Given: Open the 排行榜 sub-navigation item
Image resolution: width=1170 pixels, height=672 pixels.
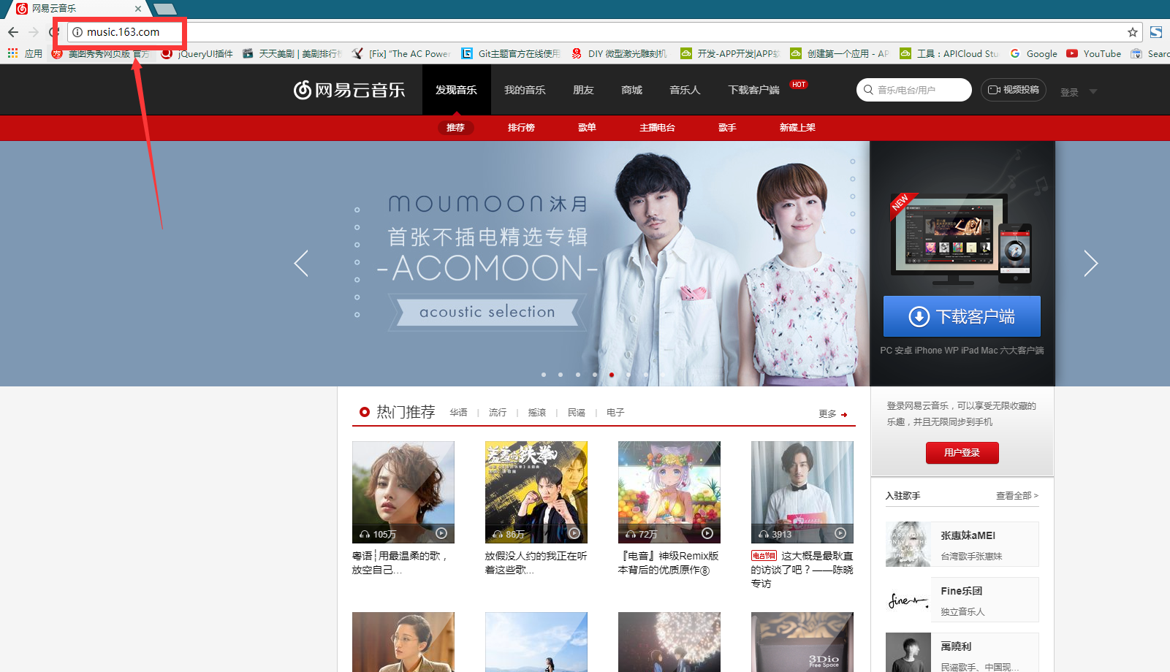Looking at the screenshot, I should point(521,128).
